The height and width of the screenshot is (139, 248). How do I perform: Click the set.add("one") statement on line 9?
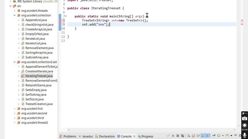click(x=96, y=24)
